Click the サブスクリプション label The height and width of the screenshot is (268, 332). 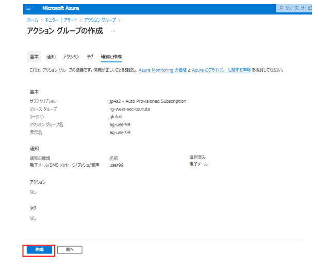click(43, 101)
